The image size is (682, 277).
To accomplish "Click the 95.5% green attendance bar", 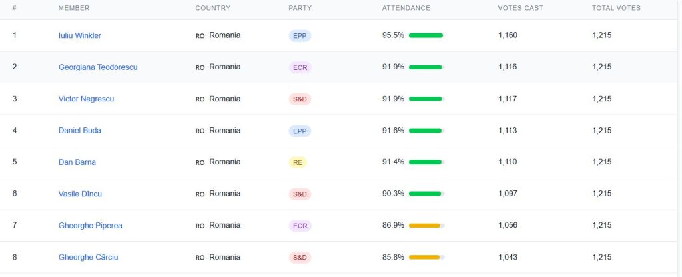I will 426,35.
